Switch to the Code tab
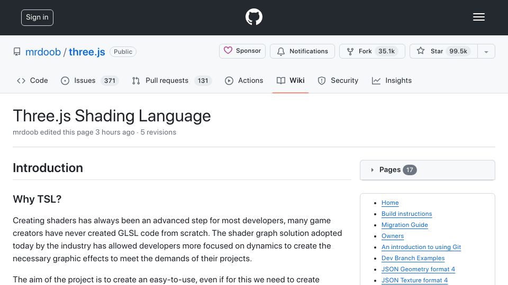This screenshot has height=285, width=508. 32,81
